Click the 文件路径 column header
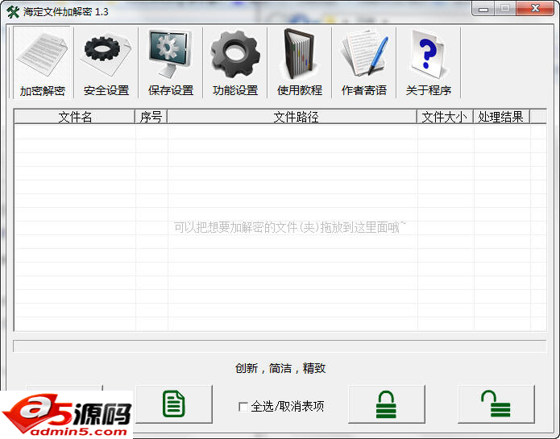Screen dimensions: 560x439 tap(292, 117)
